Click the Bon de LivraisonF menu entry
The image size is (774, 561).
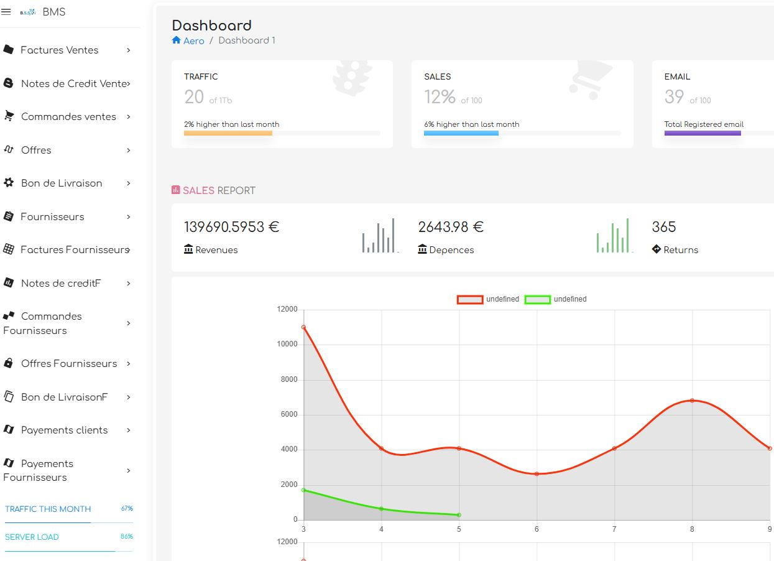[x=64, y=397]
